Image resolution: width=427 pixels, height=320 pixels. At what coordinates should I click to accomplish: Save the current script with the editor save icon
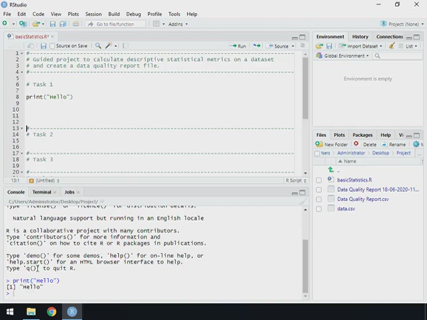[43, 46]
